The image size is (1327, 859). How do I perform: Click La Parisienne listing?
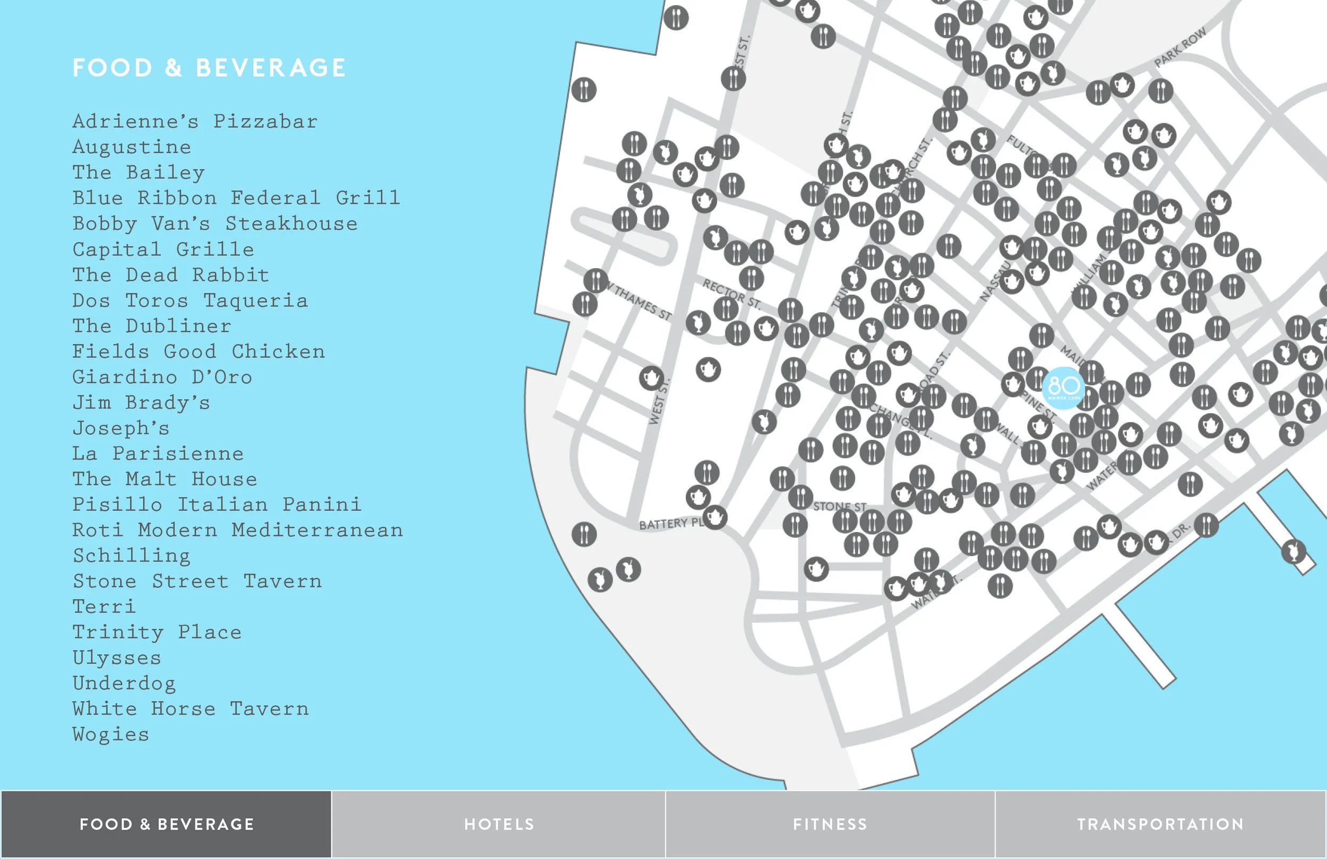(158, 453)
